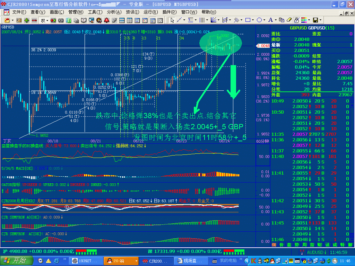The width and height of the screenshot is (355, 266).
Task: Click the open book toolbar icon
Action: (84, 20)
